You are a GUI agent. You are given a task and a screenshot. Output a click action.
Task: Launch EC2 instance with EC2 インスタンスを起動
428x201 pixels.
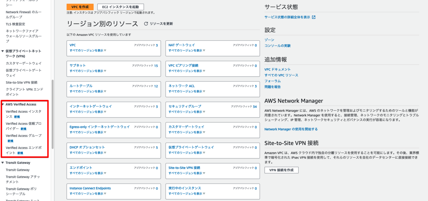121,7
